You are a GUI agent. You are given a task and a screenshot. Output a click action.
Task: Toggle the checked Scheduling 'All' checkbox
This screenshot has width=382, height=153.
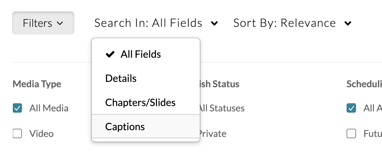pos(351,108)
